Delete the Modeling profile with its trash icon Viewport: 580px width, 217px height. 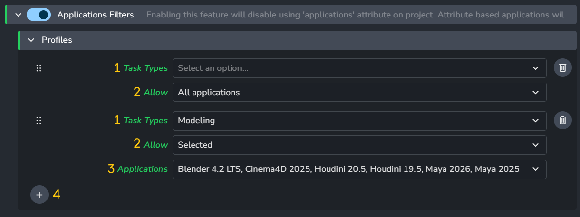(x=562, y=120)
